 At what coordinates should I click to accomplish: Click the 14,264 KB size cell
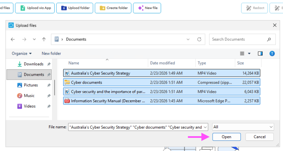coord(250,73)
